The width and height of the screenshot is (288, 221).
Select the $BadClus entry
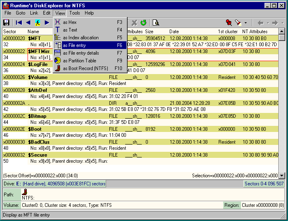click(x=39, y=142)
